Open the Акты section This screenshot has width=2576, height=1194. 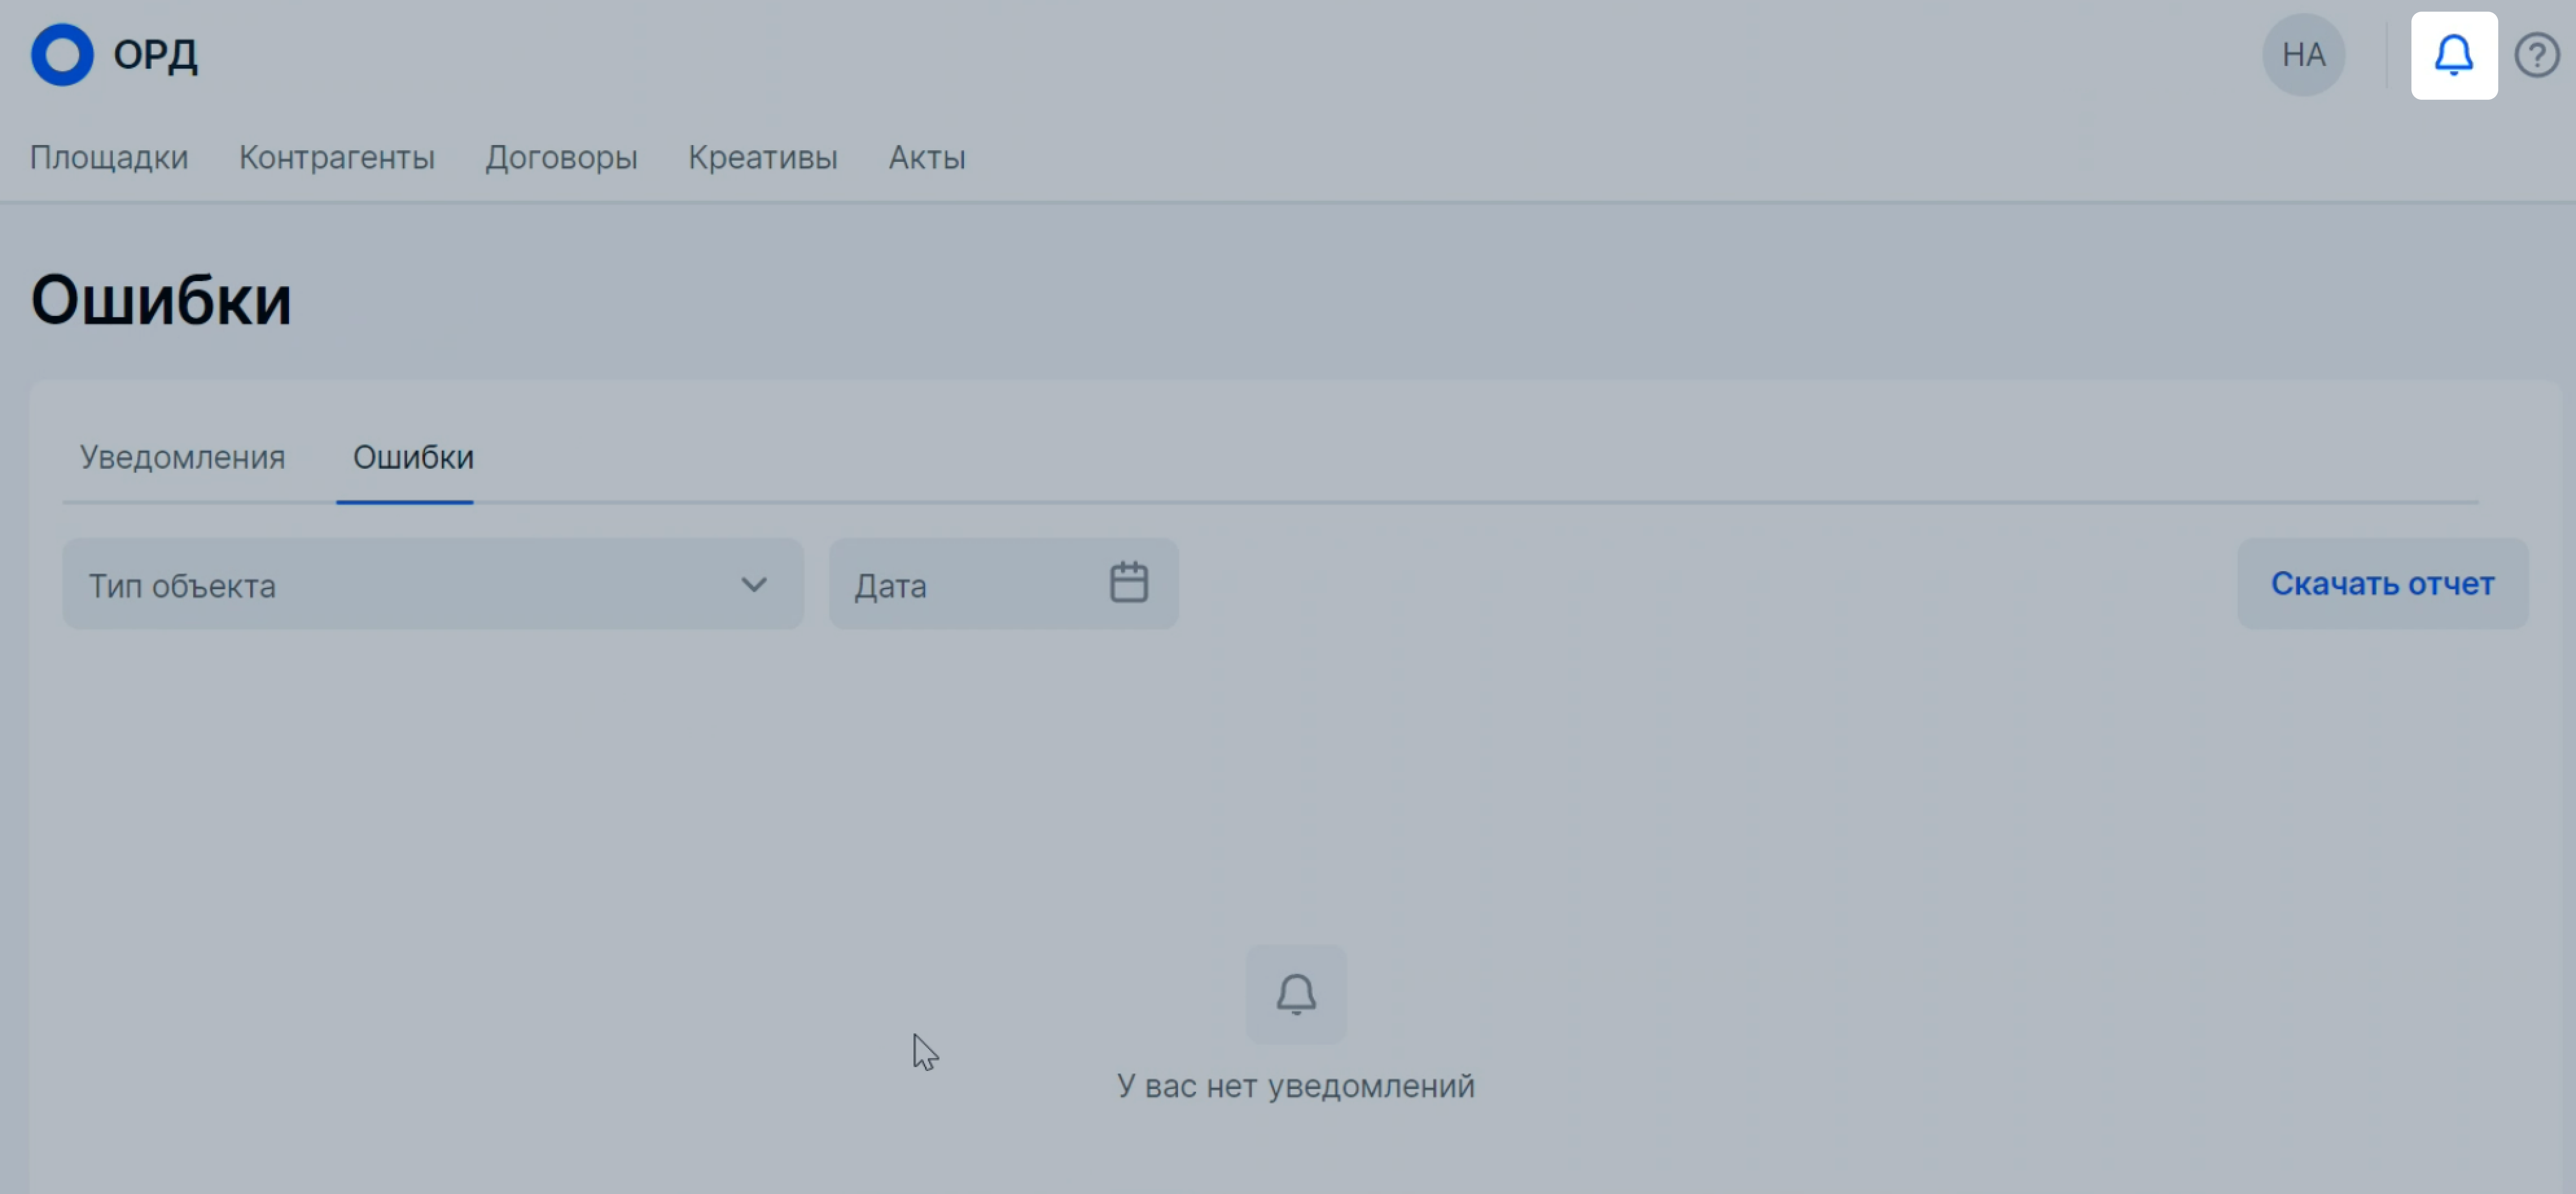click(x=927, y=158)
